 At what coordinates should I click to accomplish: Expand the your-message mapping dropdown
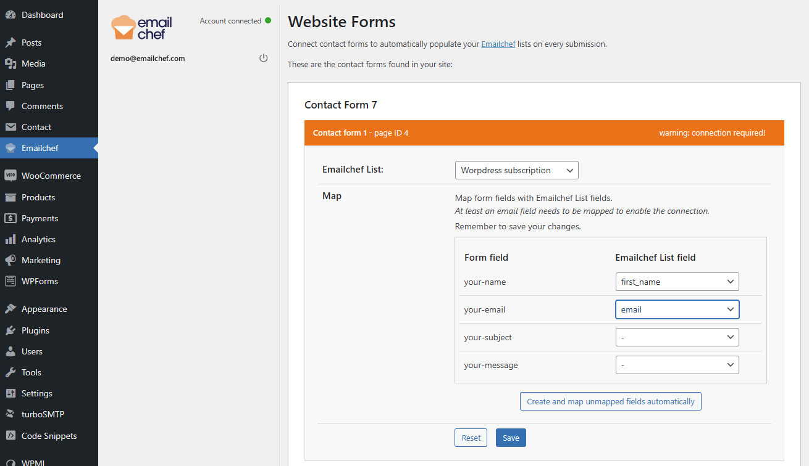pos(677,365)
